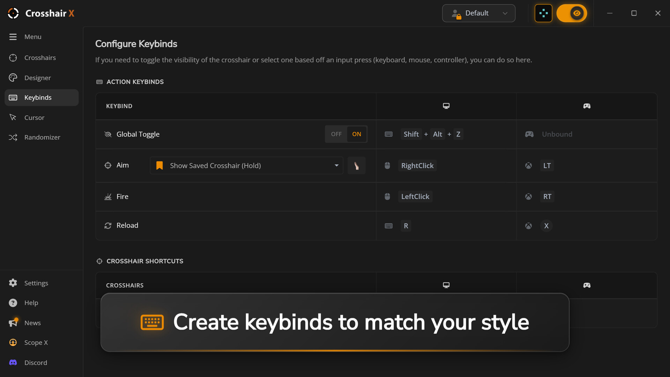Click the hand icon next to Aim dropdown
Screen dimensions: 670x377
click(356, 165)
